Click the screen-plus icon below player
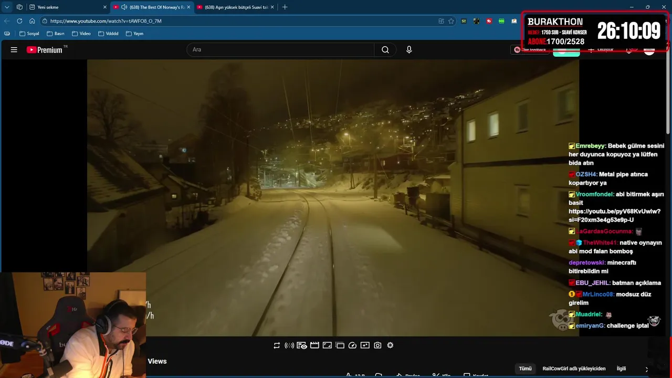Viewport: 672px width, 378px height. click(x=365, y=345)
